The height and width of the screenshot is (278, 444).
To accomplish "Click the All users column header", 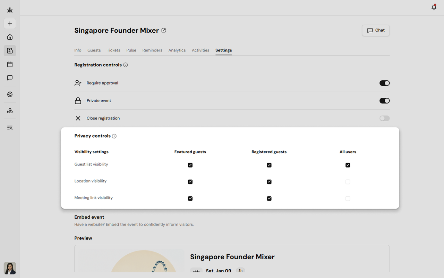I will point(348,152).
